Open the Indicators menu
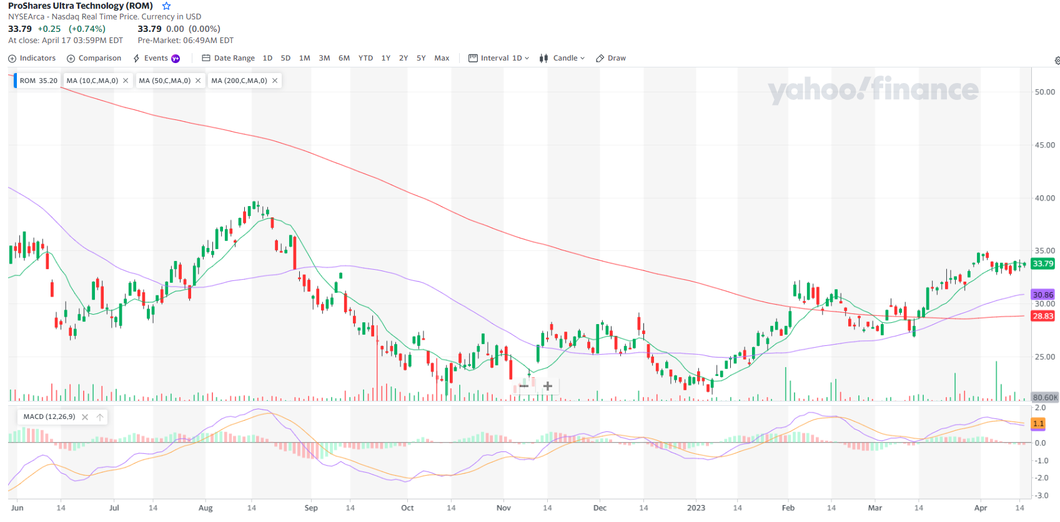This screenshot has width=1060, height=522. click(x=32, y=58)
